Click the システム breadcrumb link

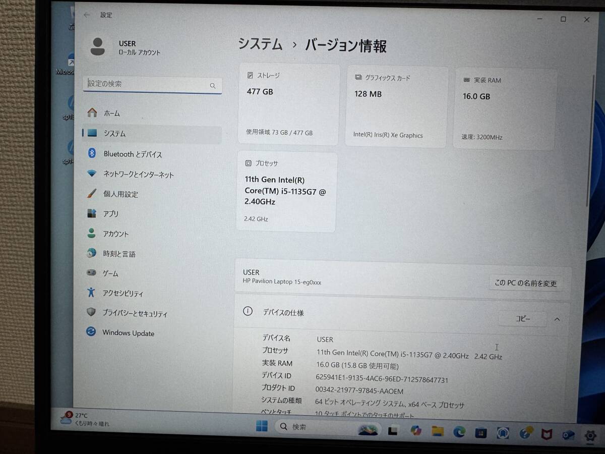[260, 44]
